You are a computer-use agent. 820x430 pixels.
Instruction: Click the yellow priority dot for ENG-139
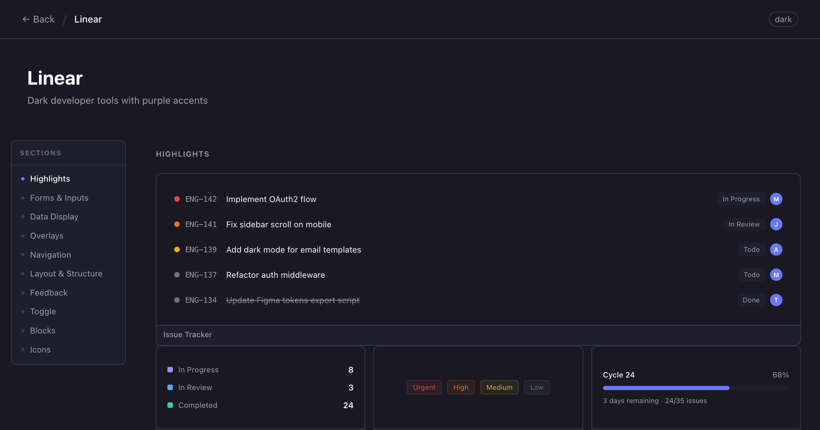click(x=177, y=249)
